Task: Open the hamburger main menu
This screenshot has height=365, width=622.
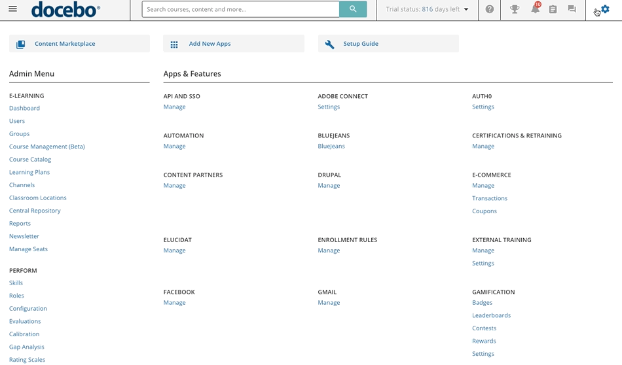Action: (x=13, y=10)
